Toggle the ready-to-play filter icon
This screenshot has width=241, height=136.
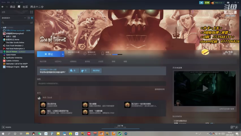pos(32,18)
